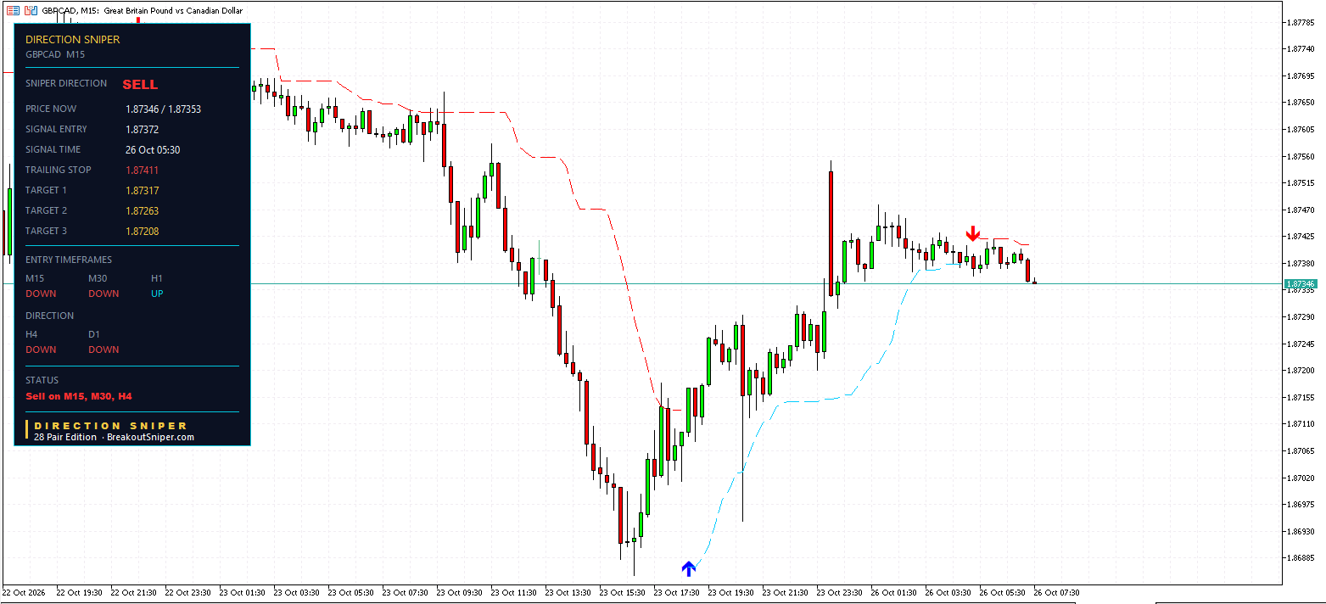1326x604 pixels.
Task: Click the 1.87785 price scale label
Action: 1301,22
